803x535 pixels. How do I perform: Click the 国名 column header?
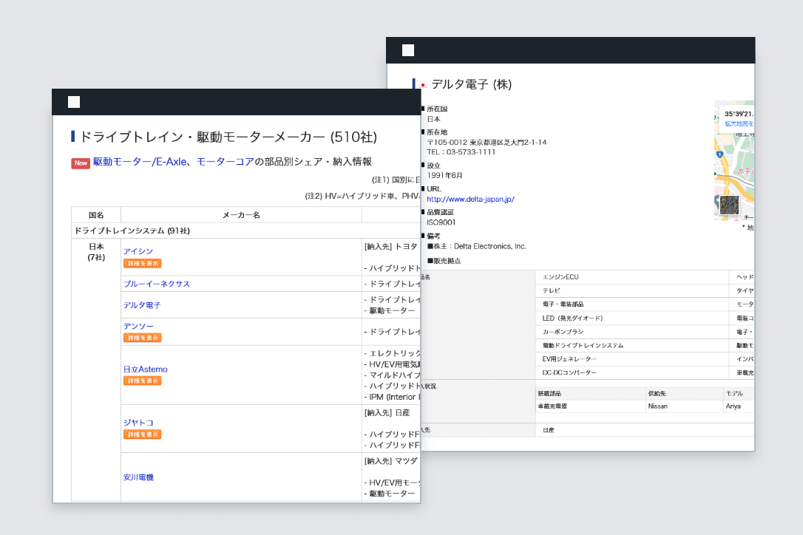(x=96, y=215)
